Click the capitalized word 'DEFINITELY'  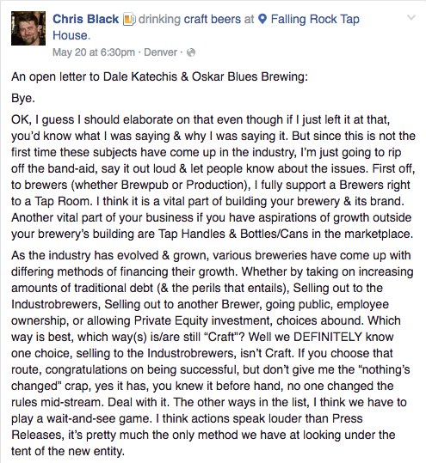(328, 337)
